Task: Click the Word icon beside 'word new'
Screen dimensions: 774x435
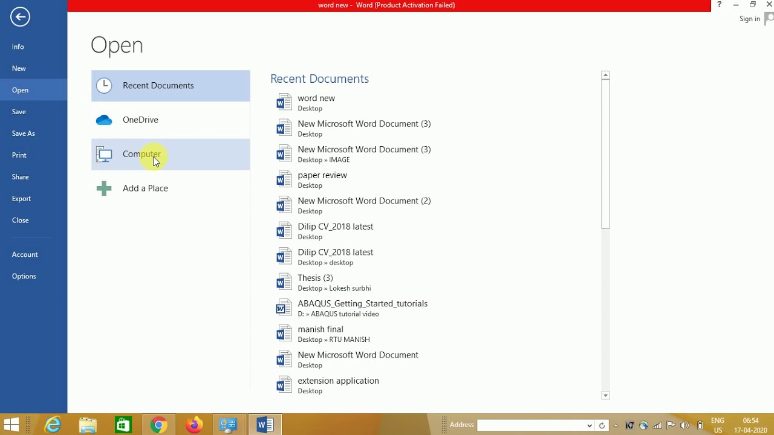Action: click(x=284, y=103)
